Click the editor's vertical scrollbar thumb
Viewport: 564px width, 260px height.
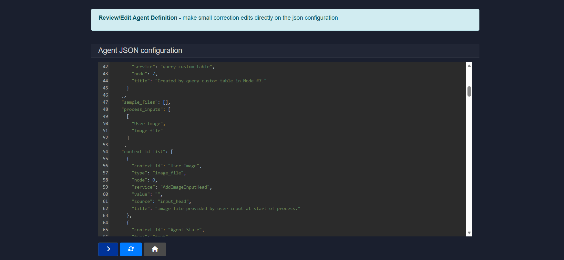(469, 91)
